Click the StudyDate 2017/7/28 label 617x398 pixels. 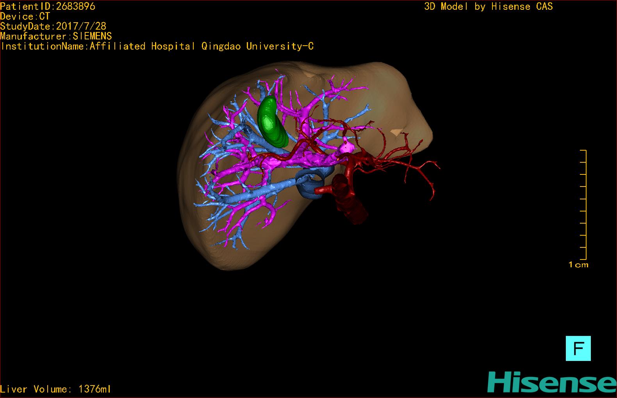click(x=53, y=26)
